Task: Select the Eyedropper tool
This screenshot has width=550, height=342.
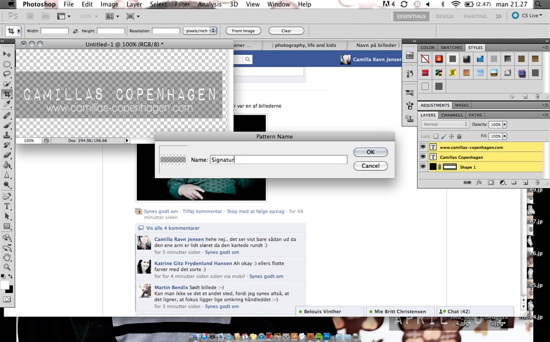Action: (x=6, y=104)
